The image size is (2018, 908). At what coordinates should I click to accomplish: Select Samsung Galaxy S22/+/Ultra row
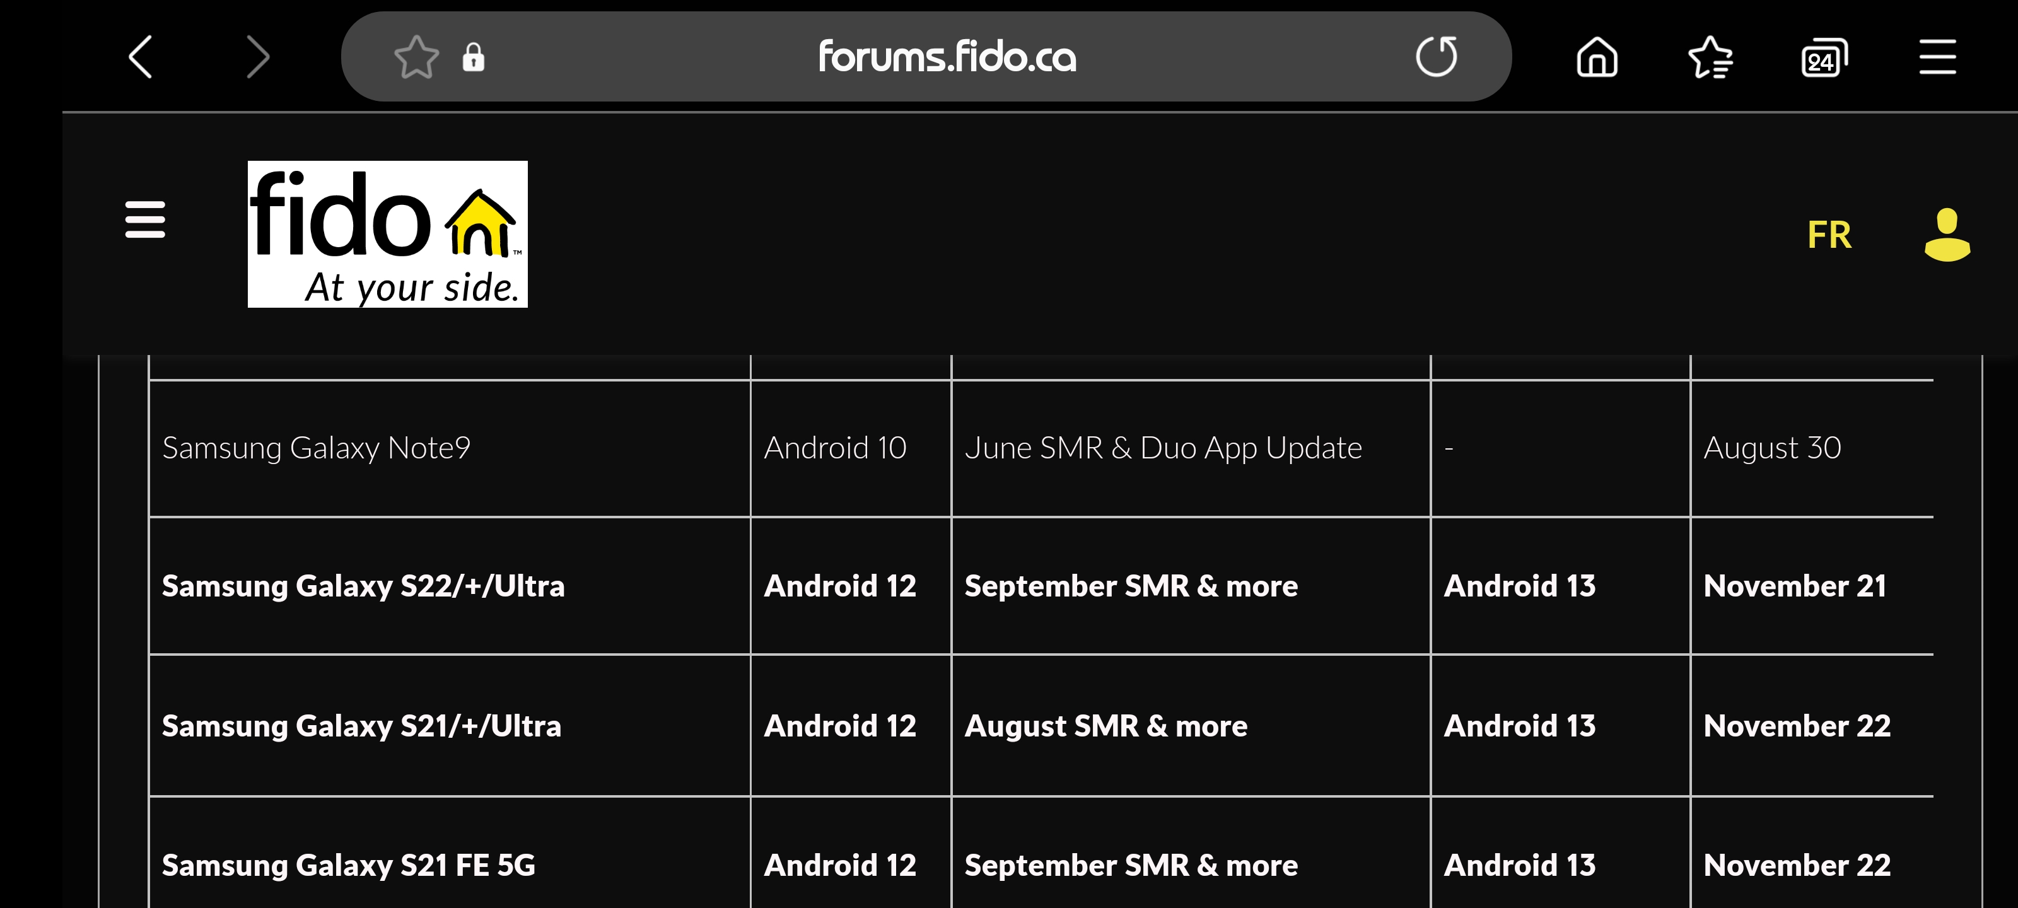tap(1041, 586)
